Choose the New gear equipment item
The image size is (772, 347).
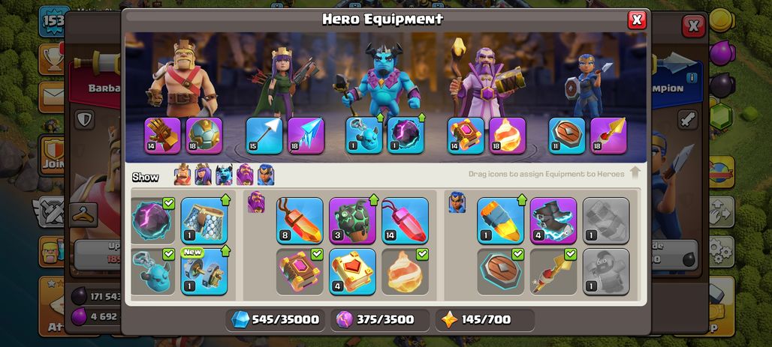coord(204,271)
